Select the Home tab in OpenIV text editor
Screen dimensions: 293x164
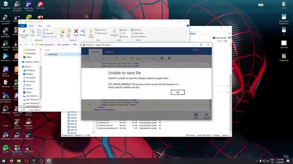coord(95,52)
